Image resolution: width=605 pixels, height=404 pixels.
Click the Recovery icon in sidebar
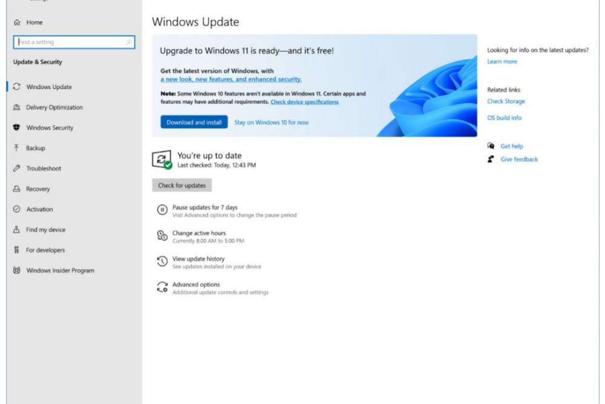[x=16, y=188]
